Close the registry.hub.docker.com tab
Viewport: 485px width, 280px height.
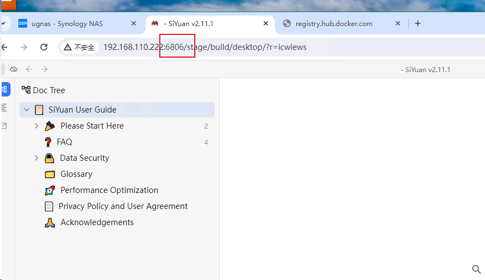coord(398,23)
